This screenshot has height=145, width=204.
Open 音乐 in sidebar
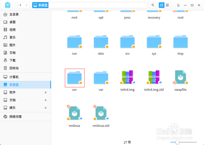coord(25,37)
